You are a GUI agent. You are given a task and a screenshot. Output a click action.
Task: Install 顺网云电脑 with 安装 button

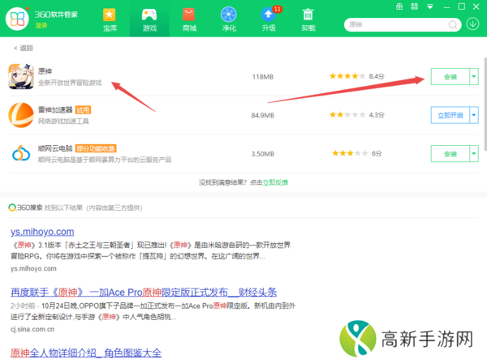tap(450, 154)
